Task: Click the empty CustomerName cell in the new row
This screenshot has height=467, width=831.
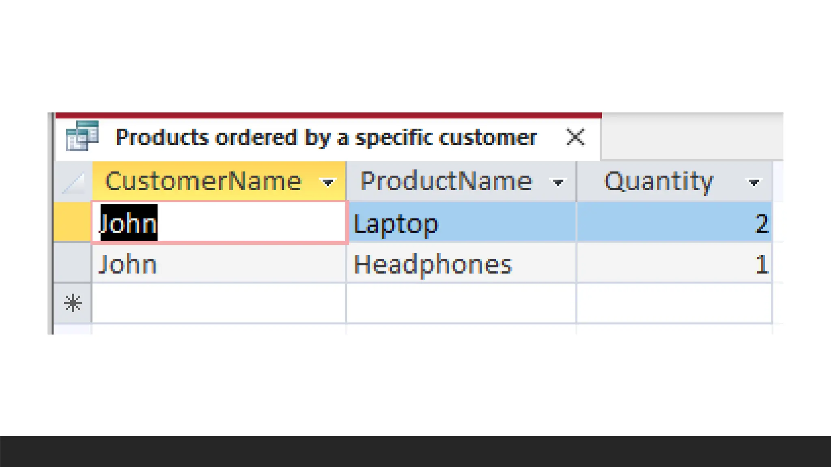Action: pos(219,303)
